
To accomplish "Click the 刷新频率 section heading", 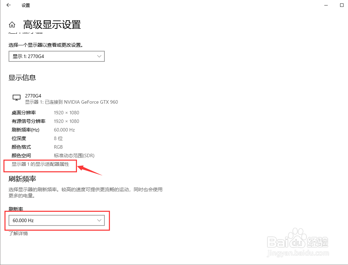I will [22, 179].
